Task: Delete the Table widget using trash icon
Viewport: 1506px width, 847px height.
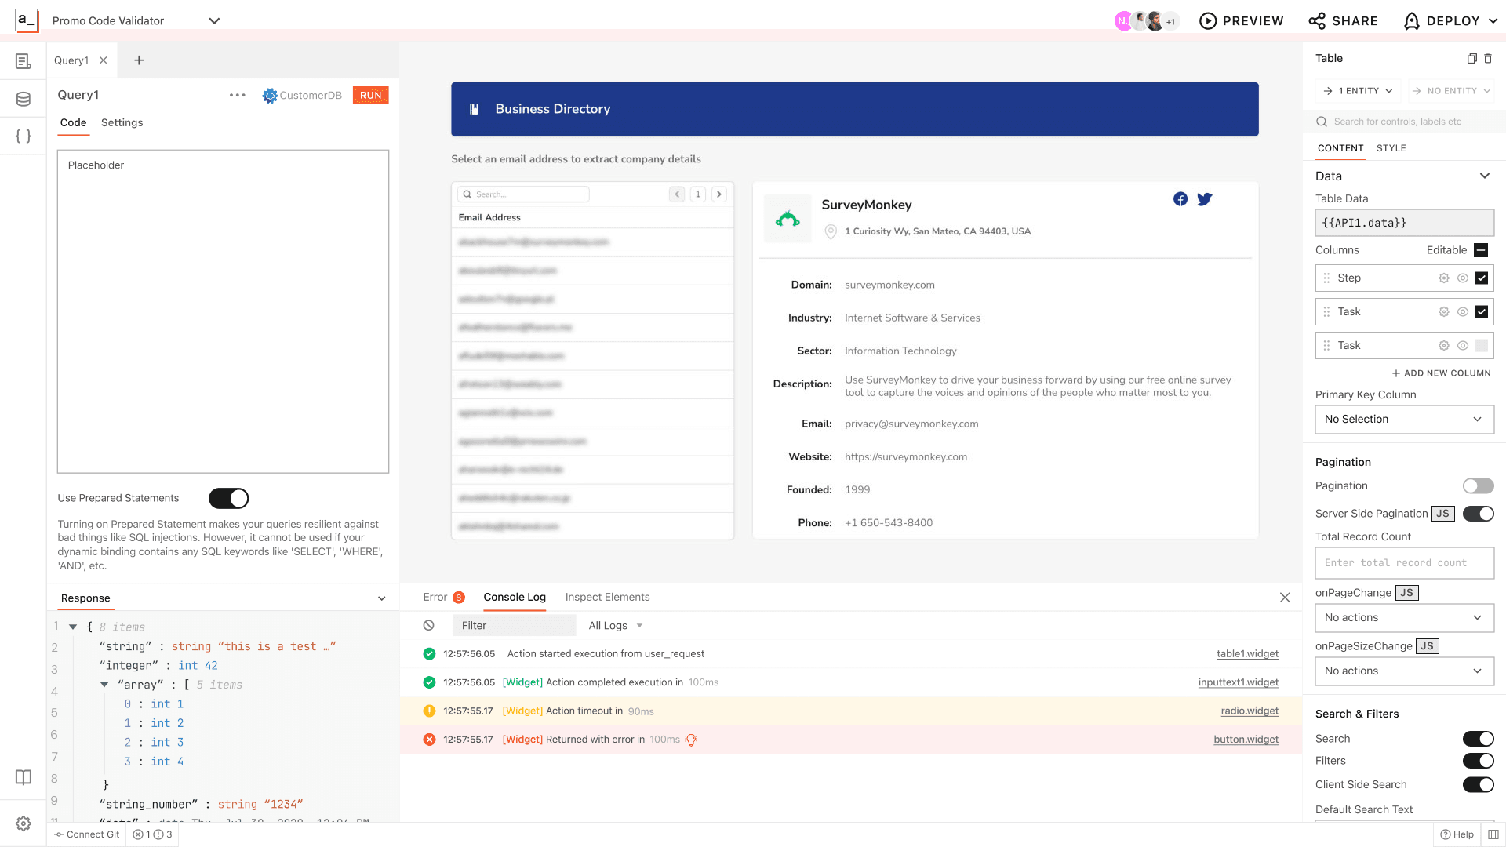Action: coord(1488,58)
